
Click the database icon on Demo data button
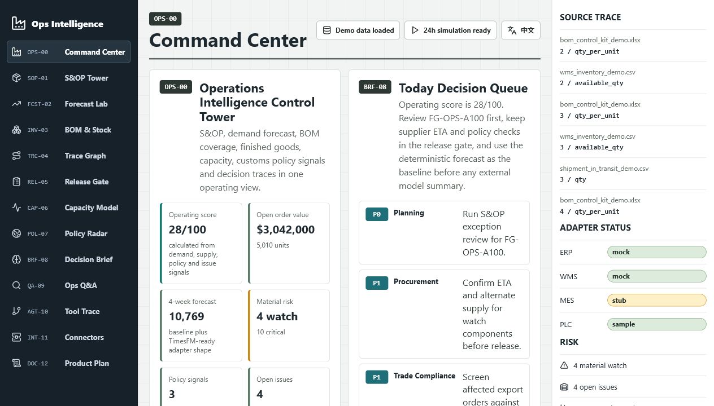(x=327, y=30)
